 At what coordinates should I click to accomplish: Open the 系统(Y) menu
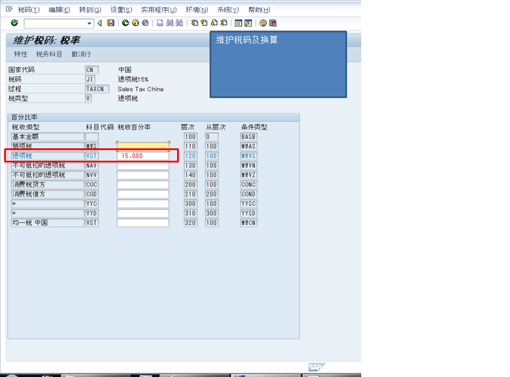click(x=228, y=10)
